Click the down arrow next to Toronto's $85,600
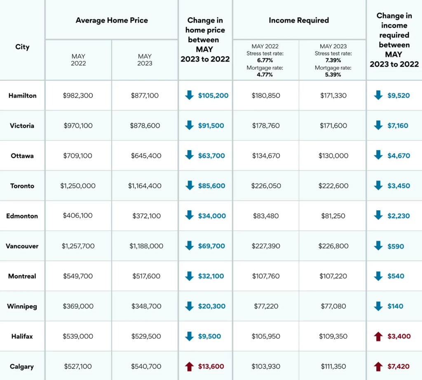Viewport: 422px width, 380px height. pyautogui.click(x=189, y=186)
